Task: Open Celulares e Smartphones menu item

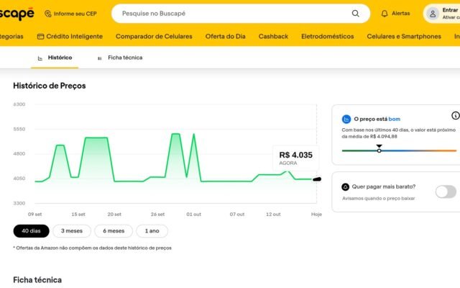Action: click(404, 37)
